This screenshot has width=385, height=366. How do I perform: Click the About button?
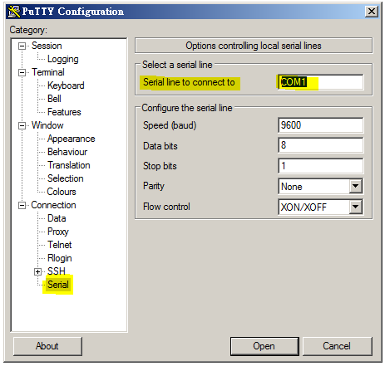point(47,346)
